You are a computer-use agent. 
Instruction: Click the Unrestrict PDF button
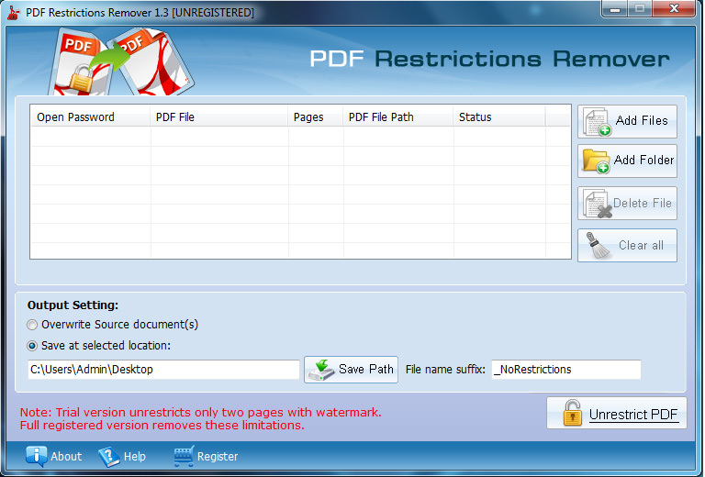(x=617, y=413)
